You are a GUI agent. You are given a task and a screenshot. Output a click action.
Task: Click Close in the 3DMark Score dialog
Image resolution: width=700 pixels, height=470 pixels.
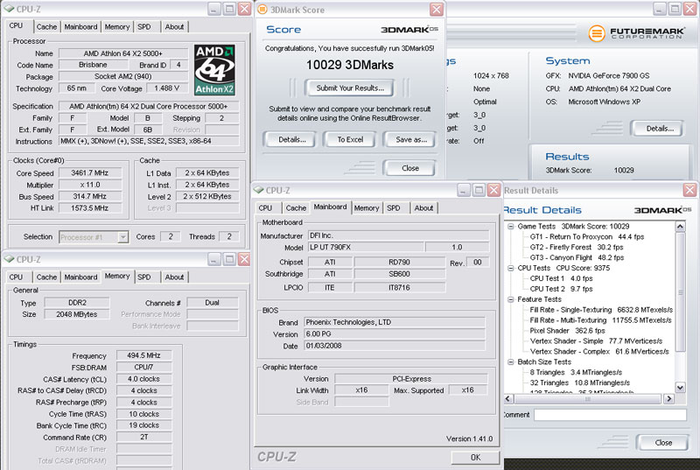pos(409,168)
